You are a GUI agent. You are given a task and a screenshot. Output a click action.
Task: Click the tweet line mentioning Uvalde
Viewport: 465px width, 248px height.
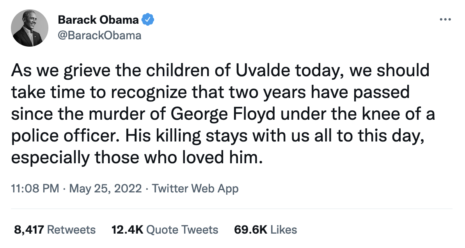pyautogui.click(x=220, y=71)
